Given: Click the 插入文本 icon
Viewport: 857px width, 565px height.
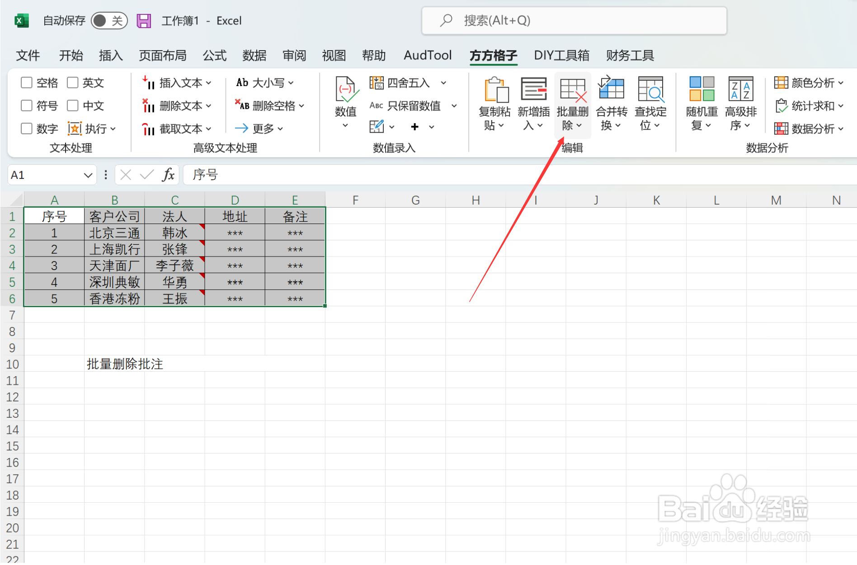Looking at the screenshot, I should [x=148, y=83].
